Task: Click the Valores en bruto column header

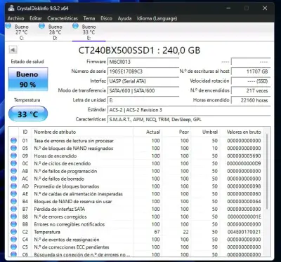Action: pyautogui.click(x=241, y=132)
